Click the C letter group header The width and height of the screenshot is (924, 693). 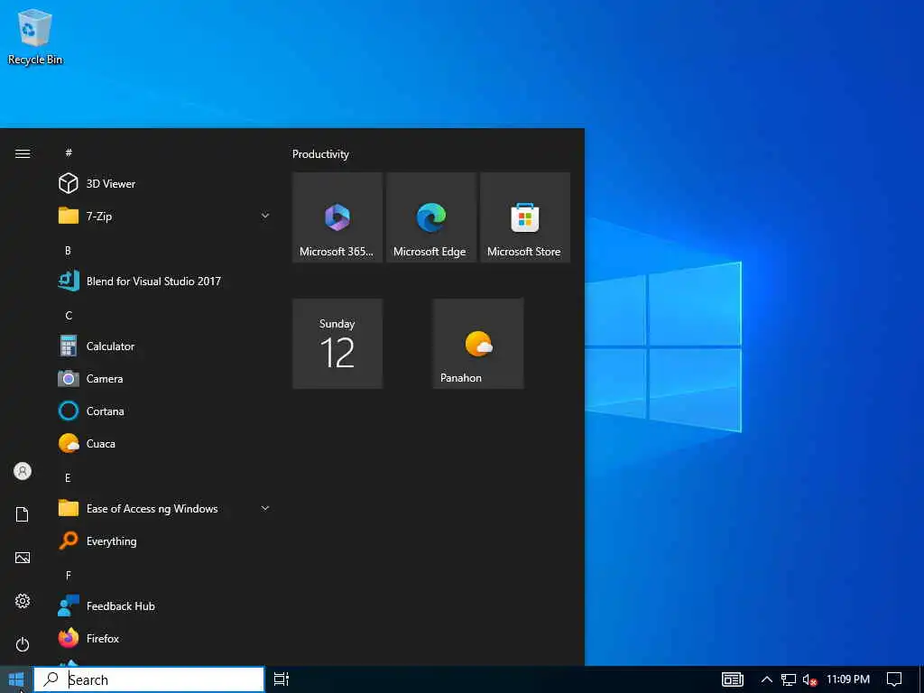[x=69, y=315]
